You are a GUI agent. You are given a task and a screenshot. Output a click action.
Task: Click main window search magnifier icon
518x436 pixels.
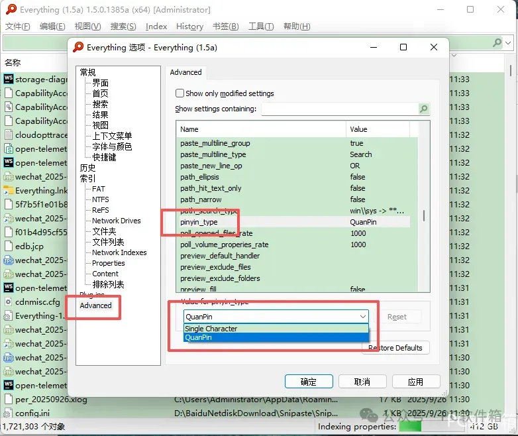point(497,42)
